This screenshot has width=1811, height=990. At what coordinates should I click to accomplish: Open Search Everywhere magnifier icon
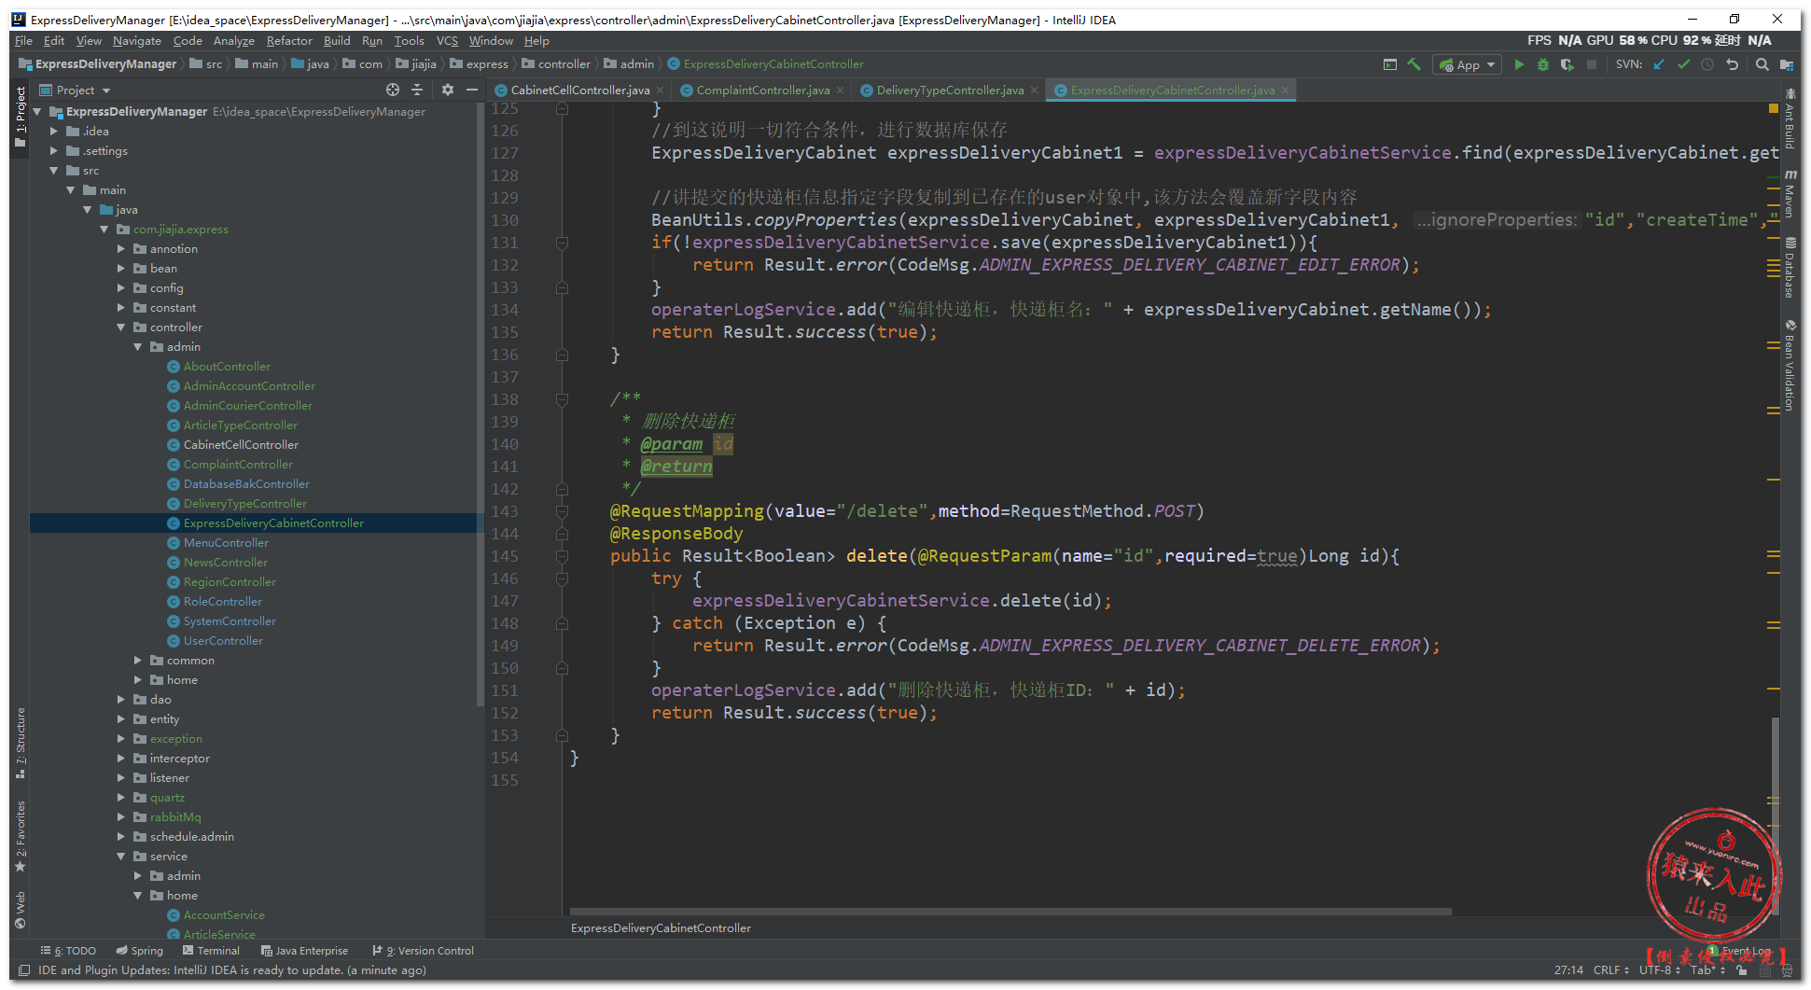pyautogui.click(x=1762, y=64)
